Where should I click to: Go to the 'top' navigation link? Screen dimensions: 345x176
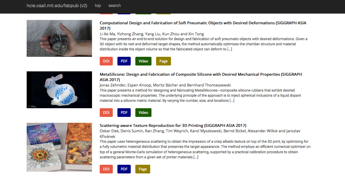pos(98,6)
